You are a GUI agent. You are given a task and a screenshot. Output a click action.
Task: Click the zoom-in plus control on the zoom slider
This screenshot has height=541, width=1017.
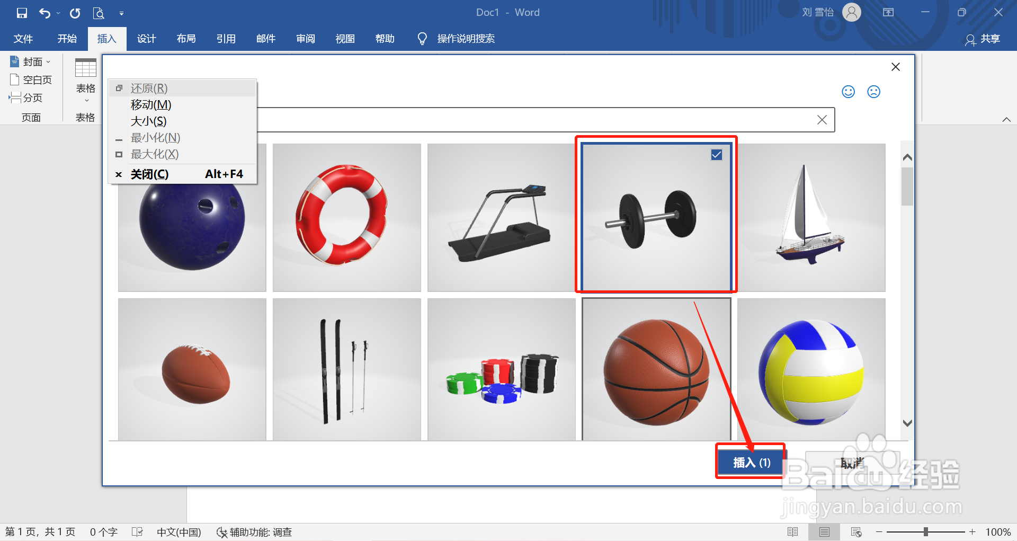point(973,531)
